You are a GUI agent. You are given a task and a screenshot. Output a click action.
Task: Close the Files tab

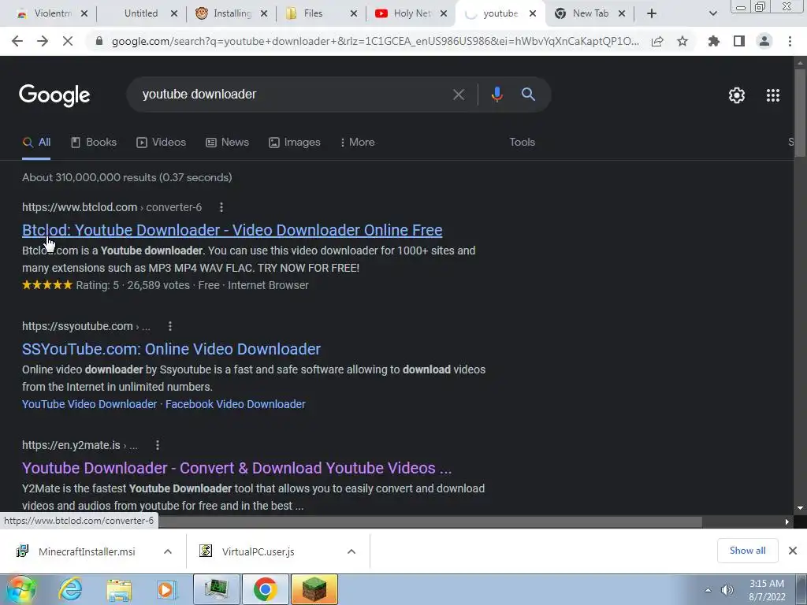354,14
